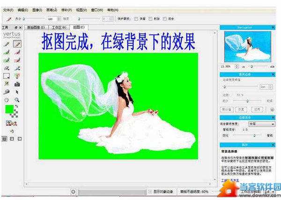Open the 编辑(E) menu
The height and width of the screenshot is (200, 281).
click(x=23, y=10)
